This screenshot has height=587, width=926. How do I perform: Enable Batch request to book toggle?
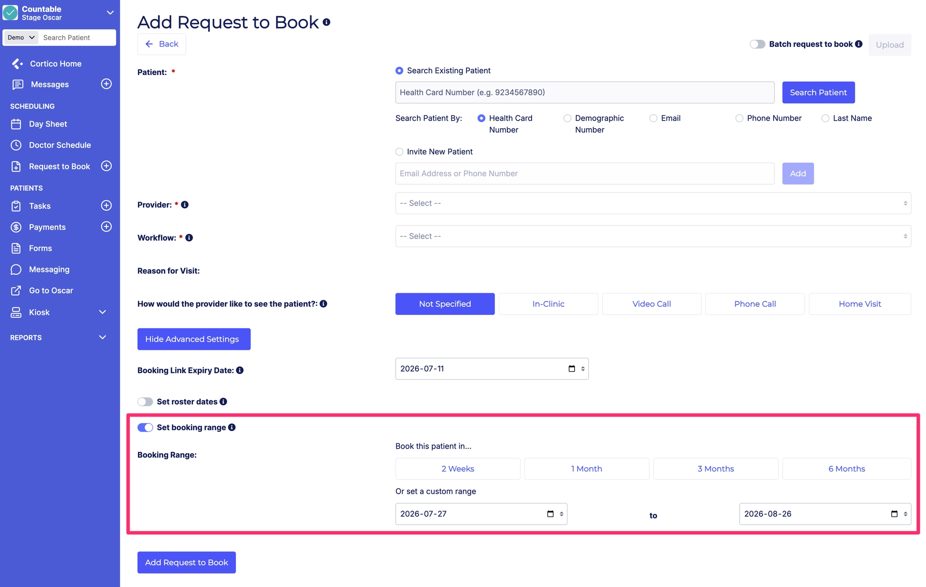(x=757, y=44)
